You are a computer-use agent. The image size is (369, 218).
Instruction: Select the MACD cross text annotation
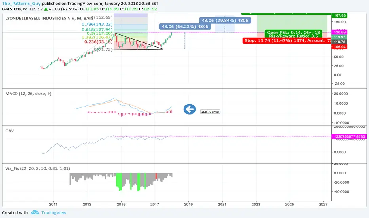pos(210,112)
